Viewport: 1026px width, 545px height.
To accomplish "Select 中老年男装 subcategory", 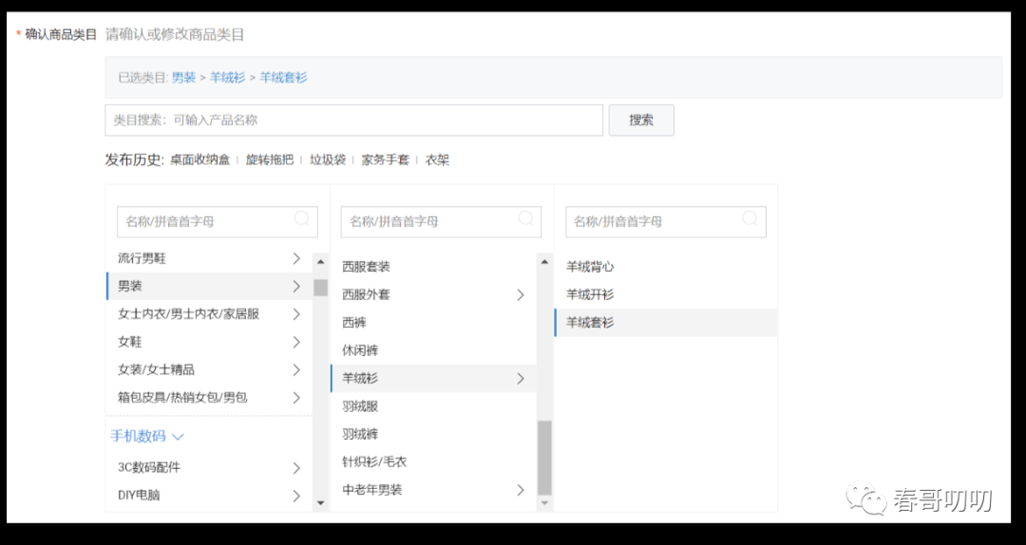I will [x=433, y=489].
